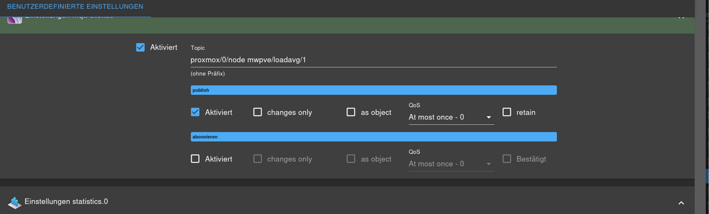This screenshot has width=709, height=214.
Task: Expand the Einstellungen statistics.0 section chevron
Action: click(681, 202)
